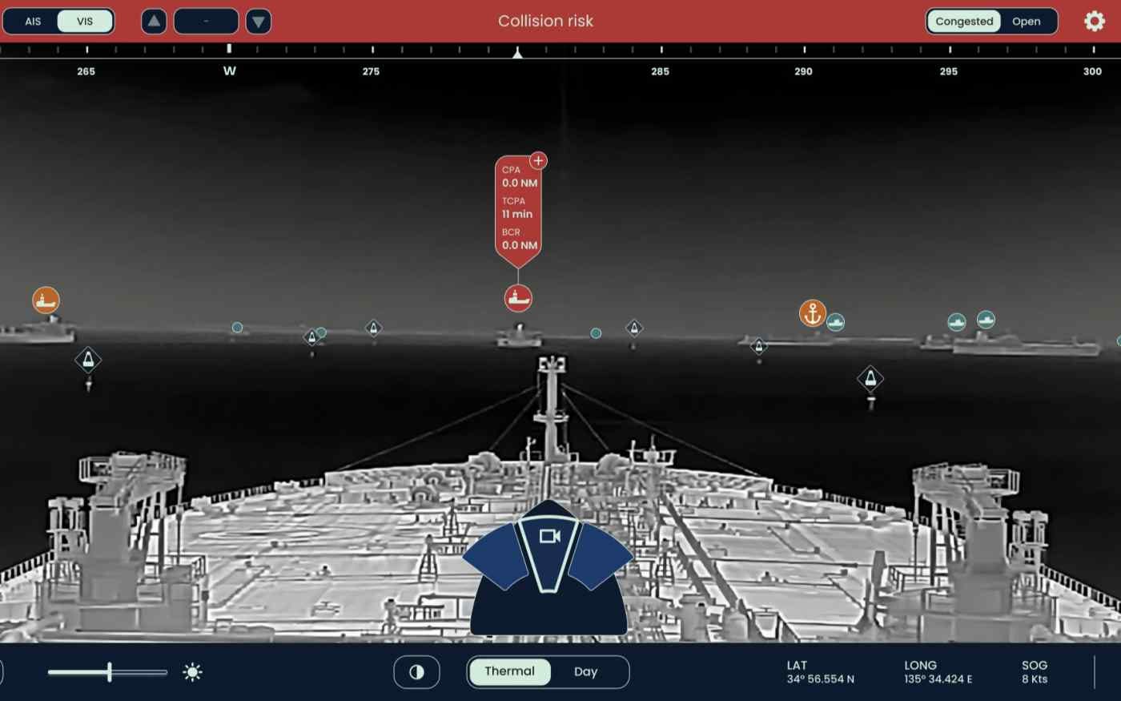
Task: Select the red collision-risk vessel icon
Action: tap(518, 298)
